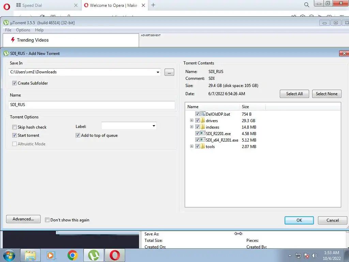Viewport: 349px width, 262px height.
Task: Uncheck the indexes folder checkbox
Action: pyautogui.click(x=197, y=127)
